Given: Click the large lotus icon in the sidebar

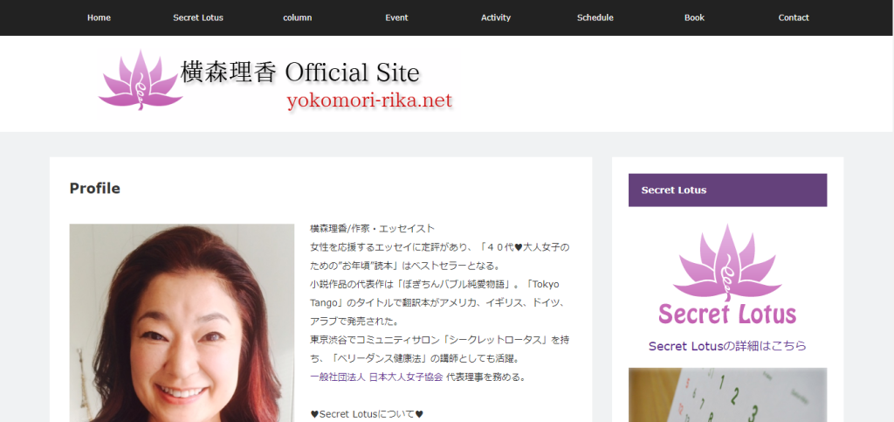Looking at the screenshot, I should click(x=727, y=260).
